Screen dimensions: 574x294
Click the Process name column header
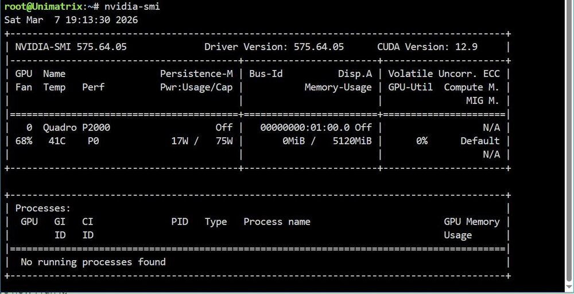point(277,222)
